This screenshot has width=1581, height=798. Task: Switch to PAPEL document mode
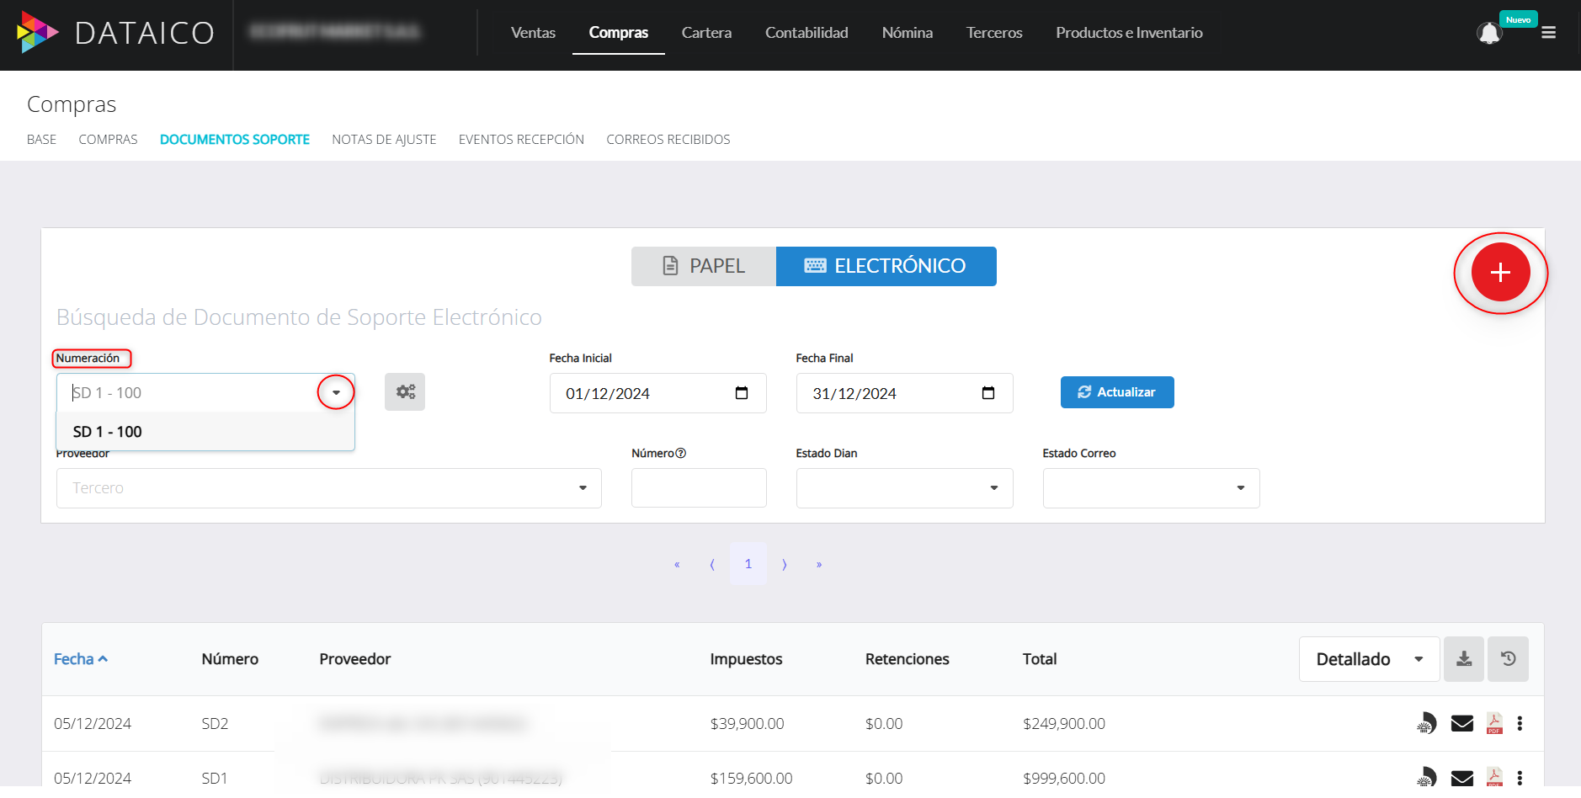(x=703, y=266)
